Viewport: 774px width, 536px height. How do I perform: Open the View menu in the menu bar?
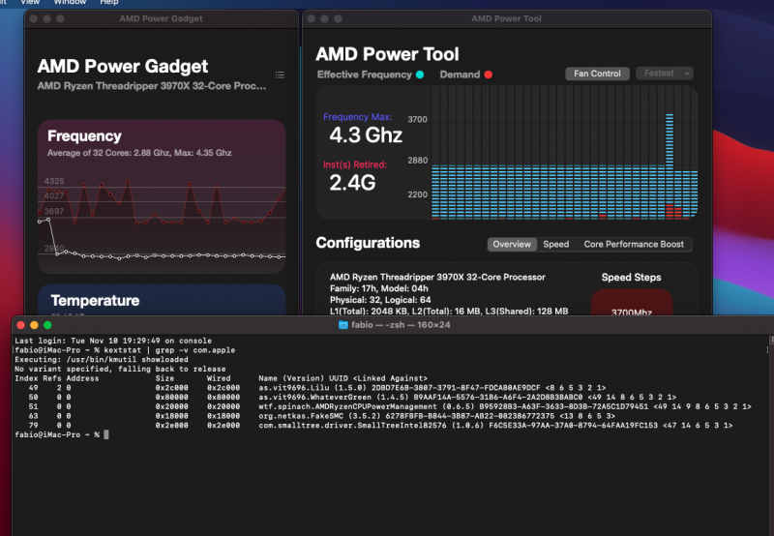[30, 3]
